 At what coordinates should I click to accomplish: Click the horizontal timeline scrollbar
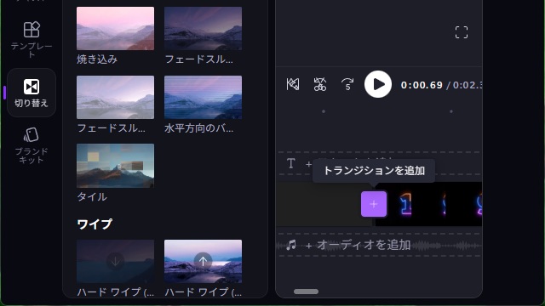306,292
